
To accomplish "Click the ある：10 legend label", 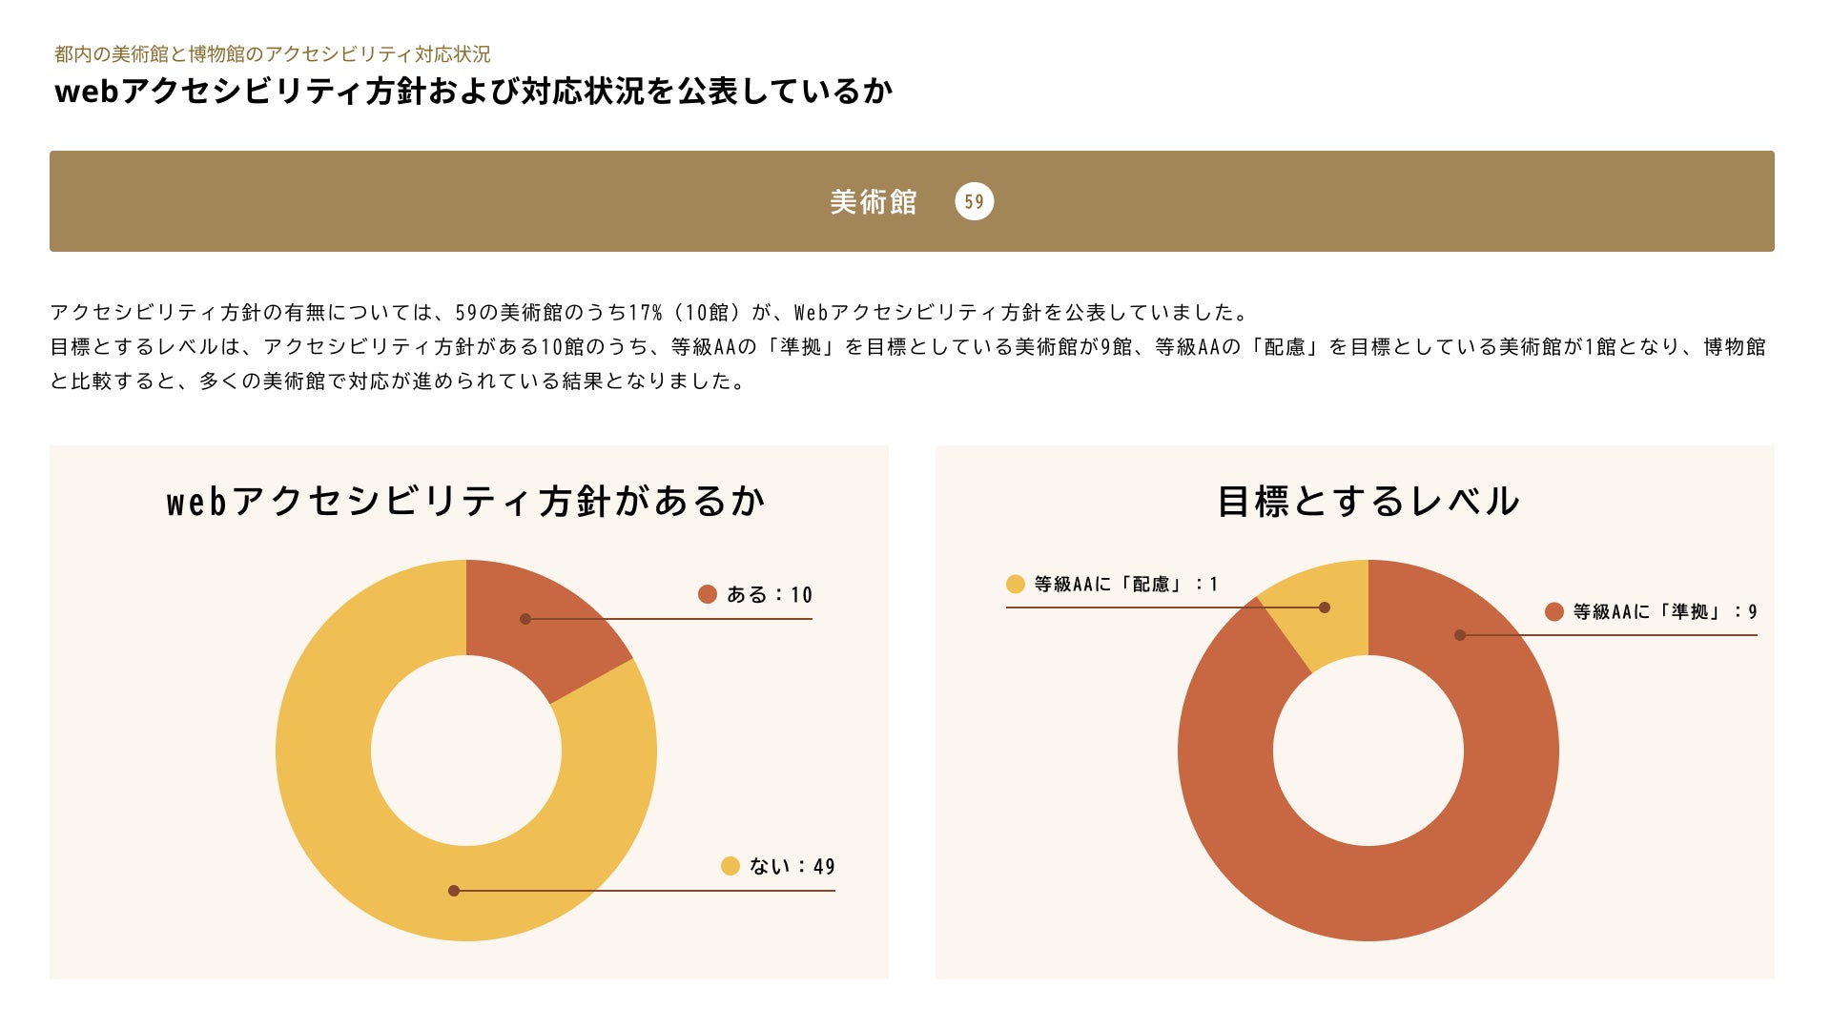I will click(769, 595).
